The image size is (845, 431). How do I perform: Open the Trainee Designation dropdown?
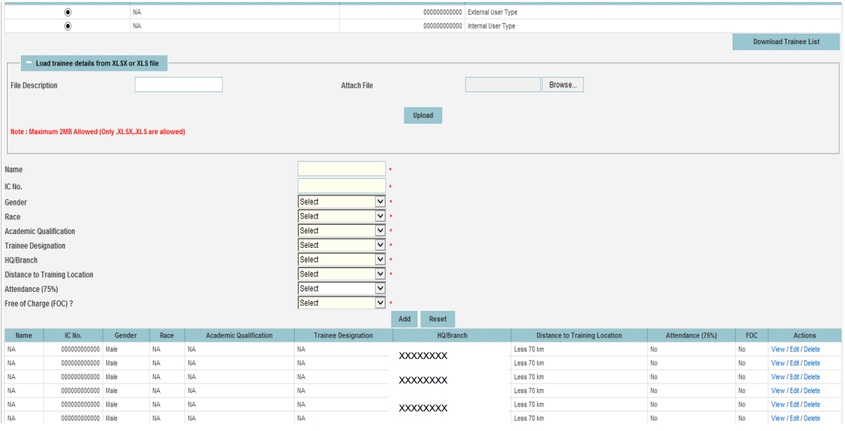coord(381,244)
